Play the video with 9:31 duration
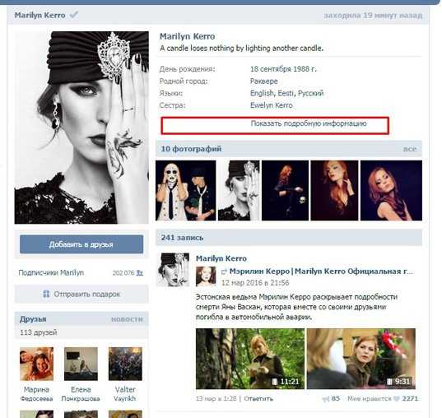 pyautogui.click(x=361, y=359)
